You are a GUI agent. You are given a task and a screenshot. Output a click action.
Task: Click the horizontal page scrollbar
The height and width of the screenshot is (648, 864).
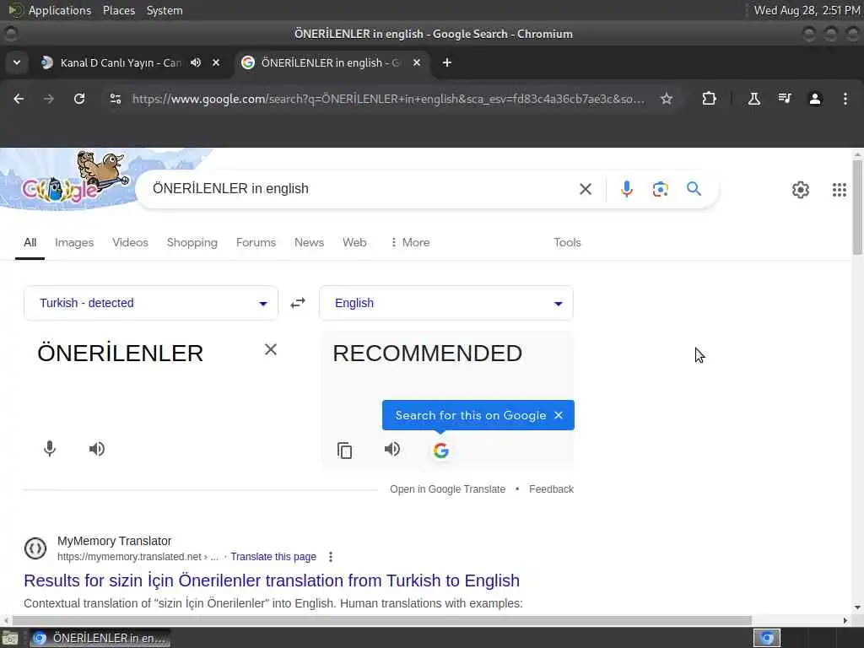382,620
